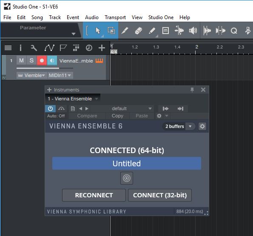Click the preset load document icon
This screenshot has height=236, width=253.
[73, 108]
